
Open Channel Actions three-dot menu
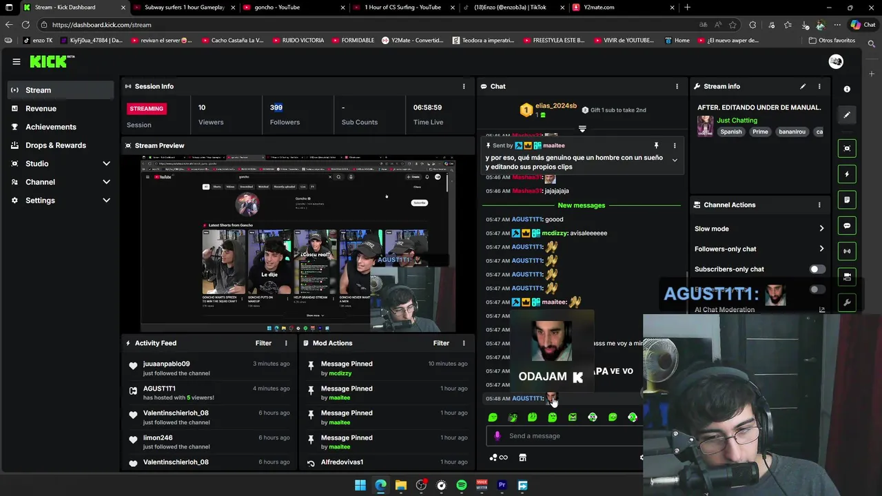pyautogui.click(x=819, y=205)
